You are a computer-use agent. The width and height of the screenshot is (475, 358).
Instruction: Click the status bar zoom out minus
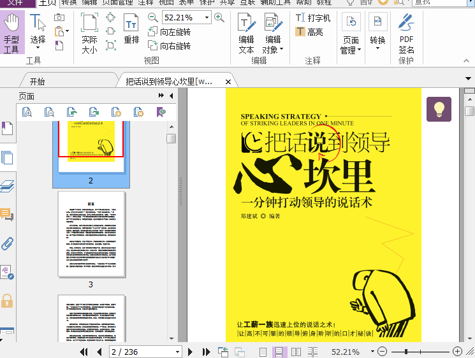point(383,352)
